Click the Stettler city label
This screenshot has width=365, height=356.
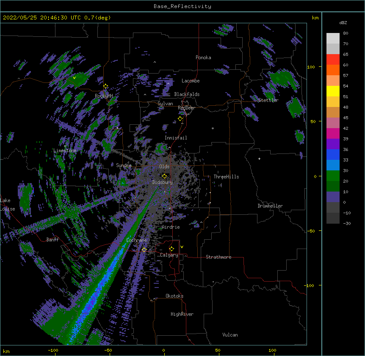coord(268,100)
